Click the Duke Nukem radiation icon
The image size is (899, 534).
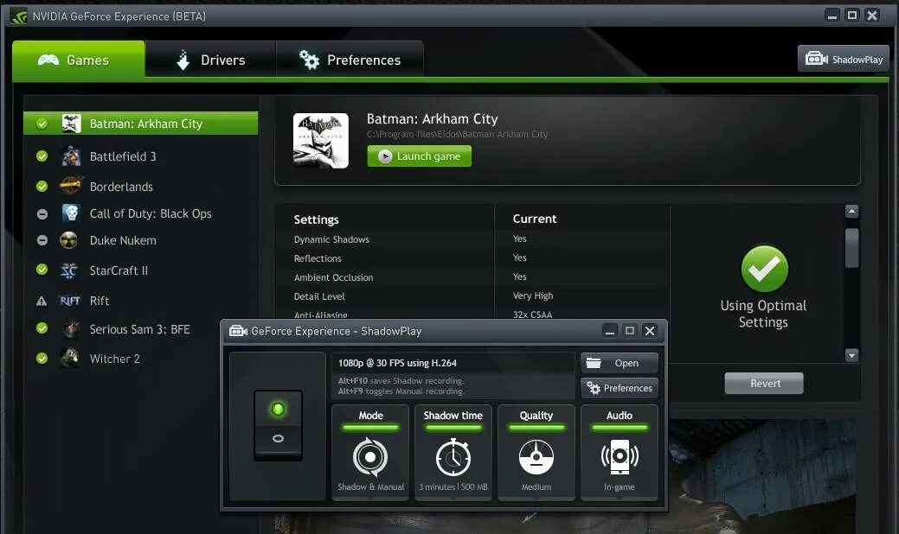click(x=69, y=240)
